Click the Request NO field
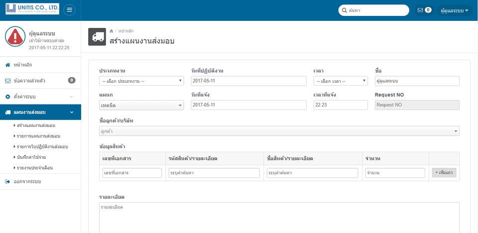Screen dimensions: 478x233 click(417, 105)
